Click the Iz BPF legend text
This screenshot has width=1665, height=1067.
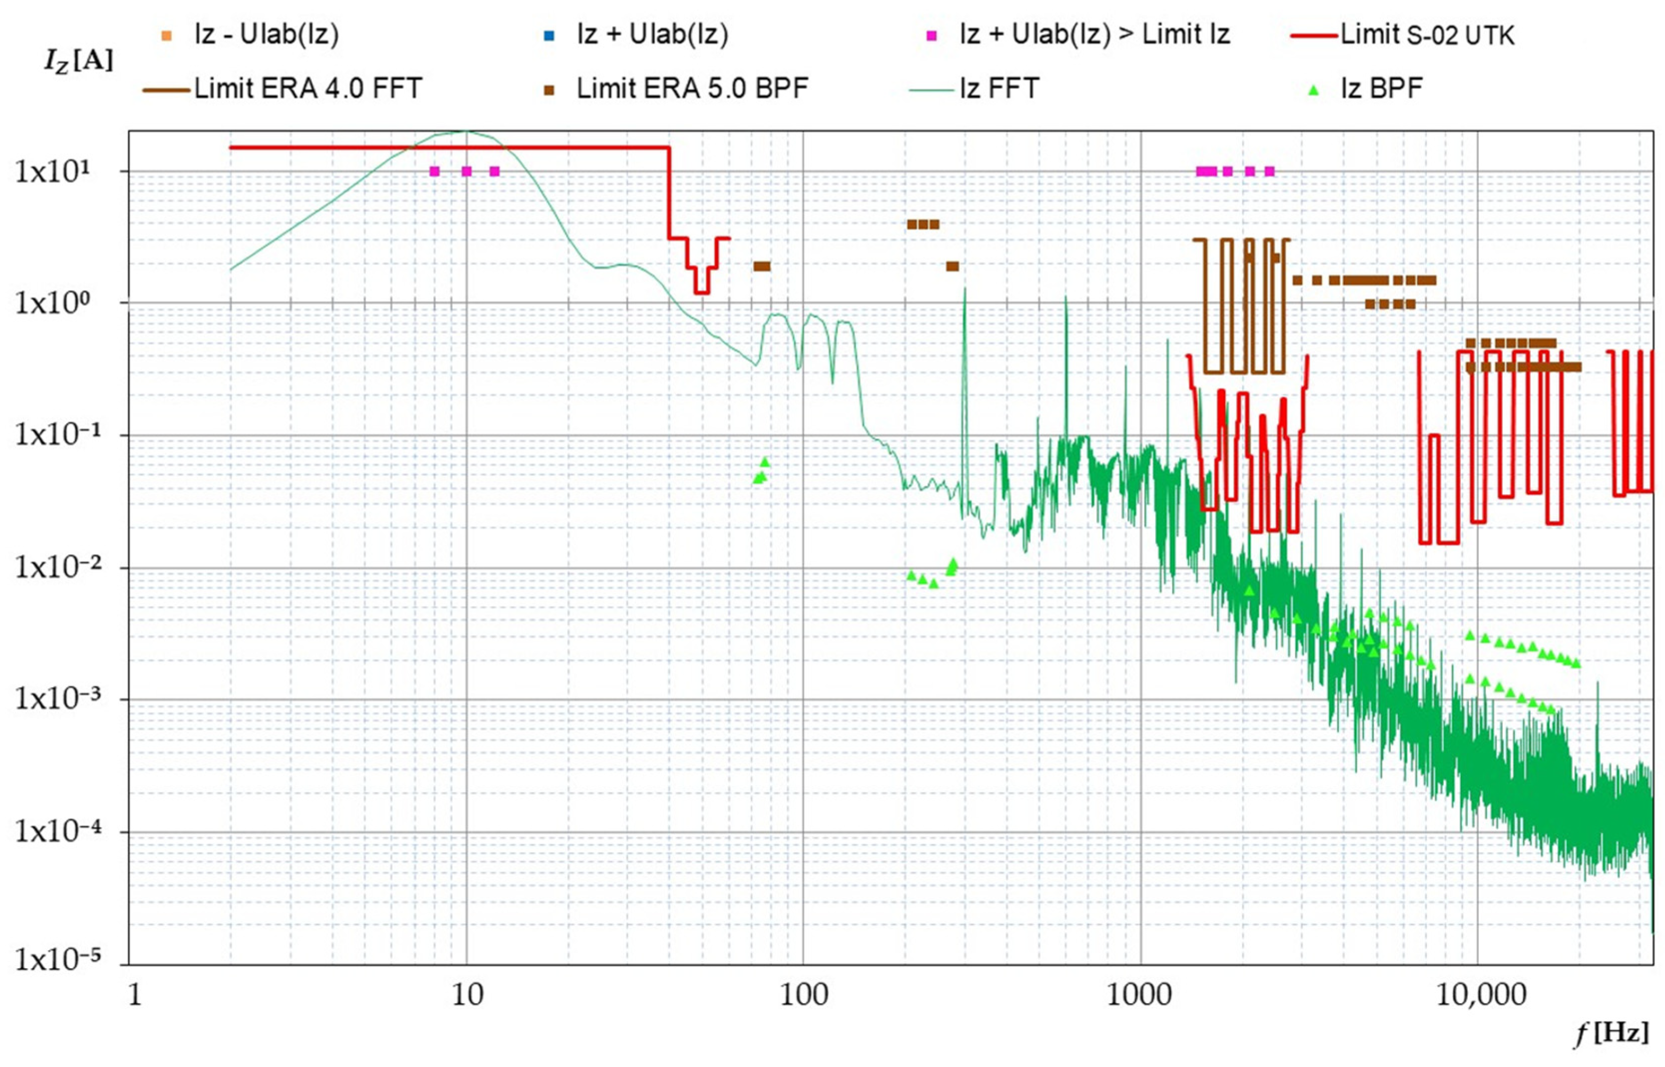1382,89
